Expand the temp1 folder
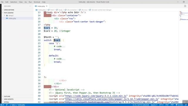Image resolution: width=188 pixels, height=106 pixels. 5,16
